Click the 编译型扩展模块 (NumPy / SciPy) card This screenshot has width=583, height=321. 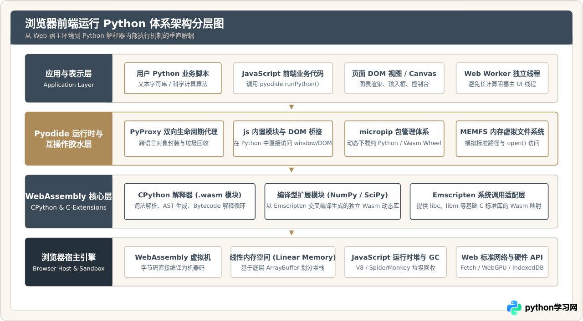pyautogui.click(x=332, y=201)
